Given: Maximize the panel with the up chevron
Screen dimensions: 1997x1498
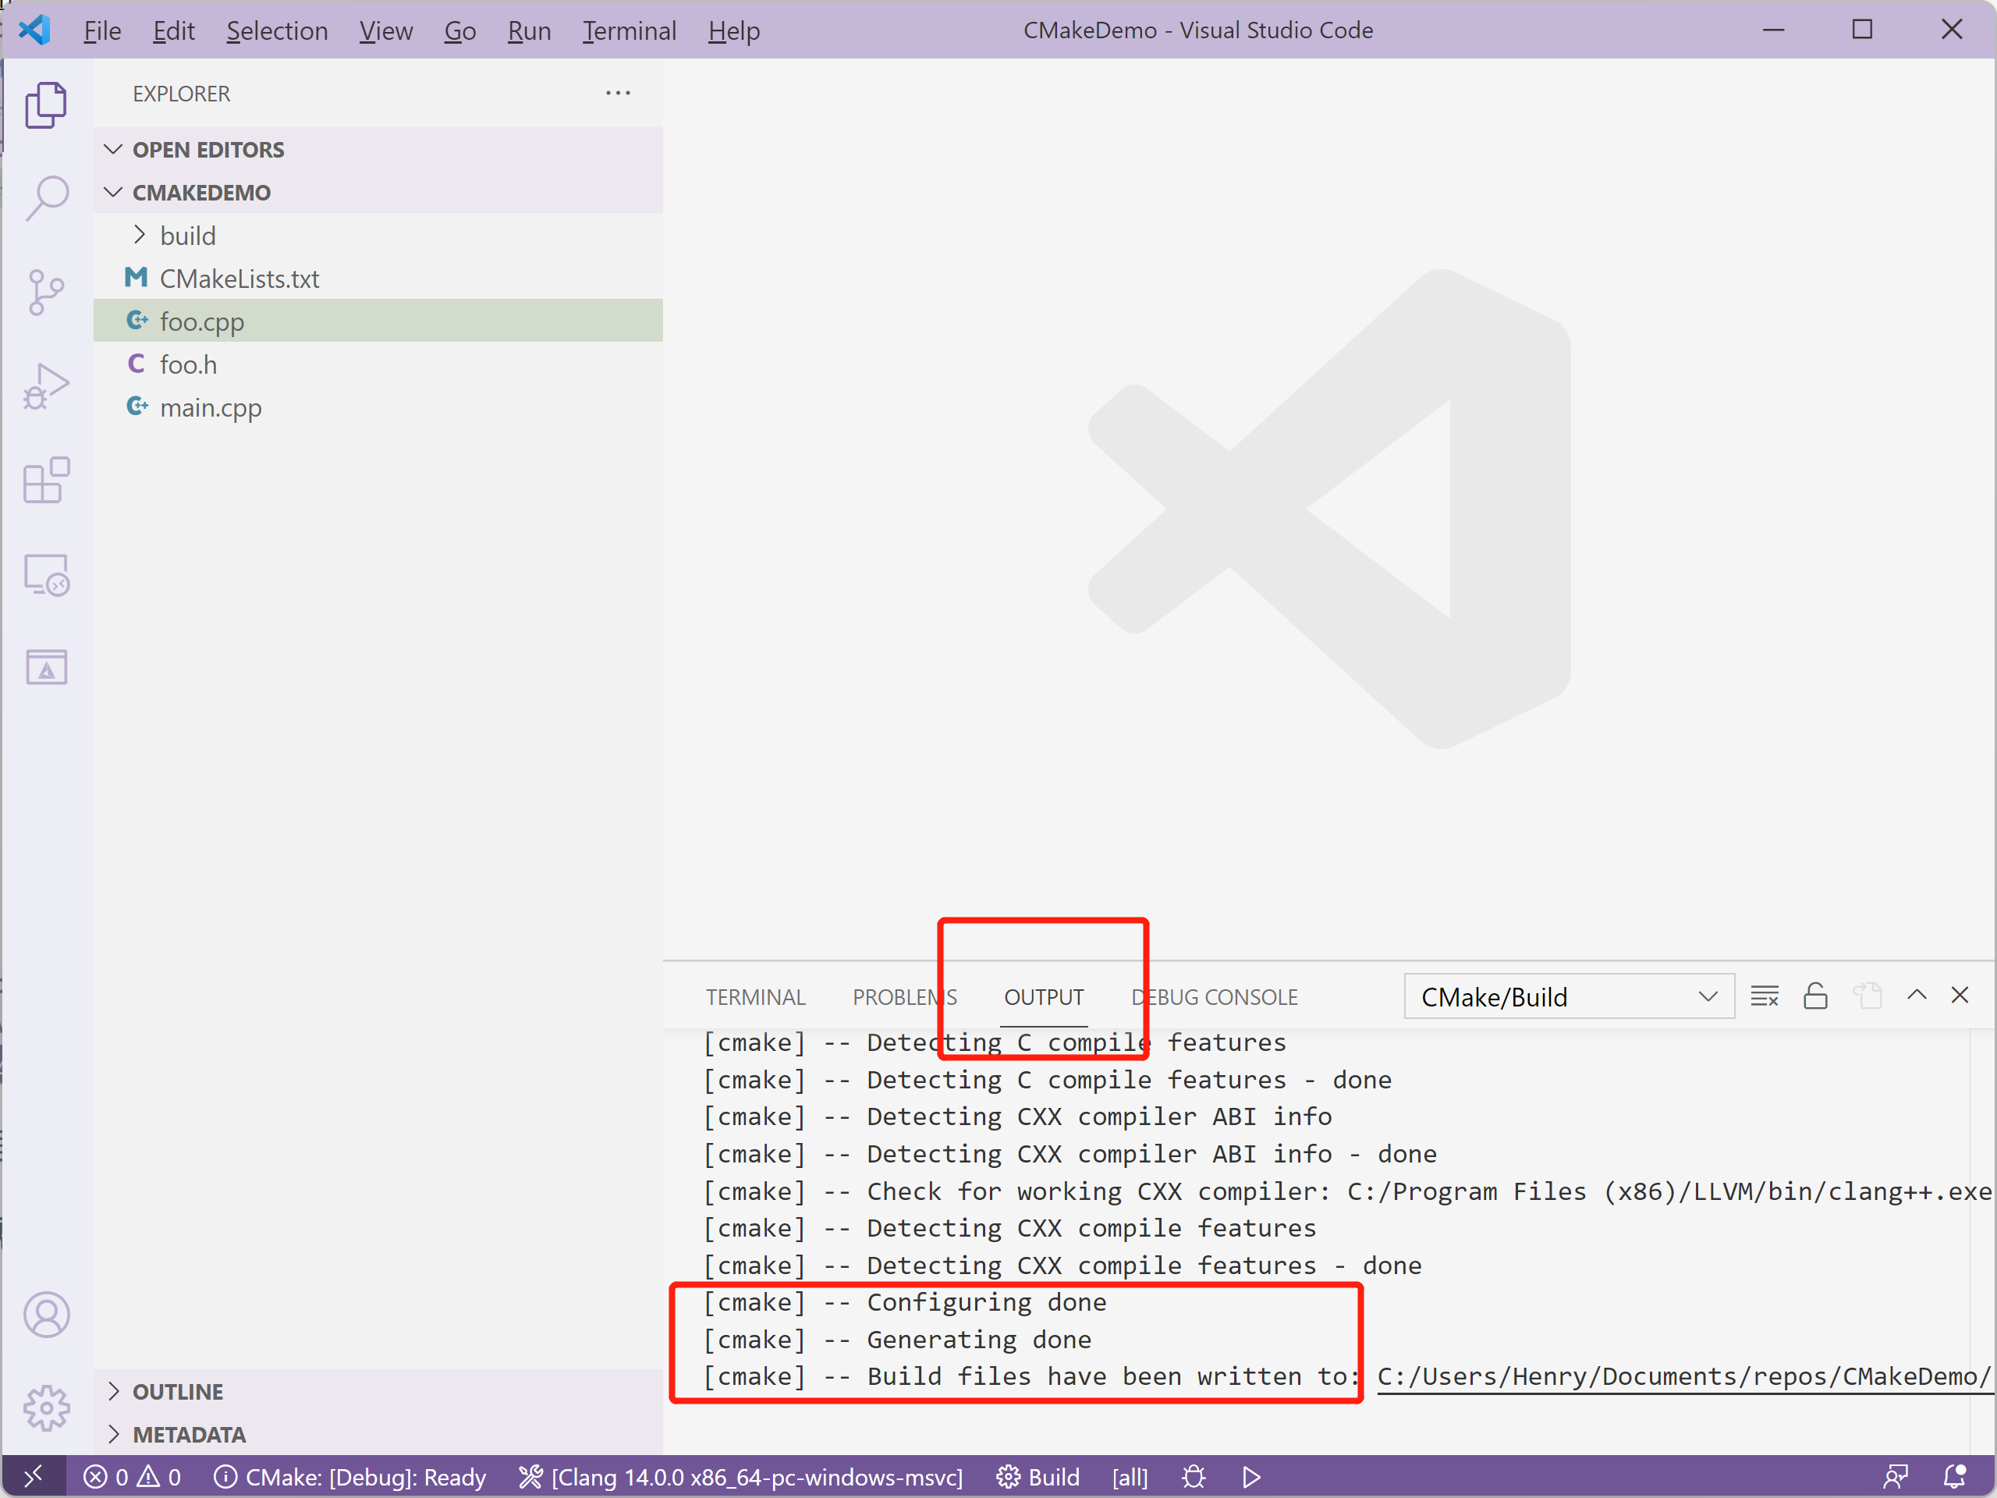Looking at the screenshot, I should 1917,995.
